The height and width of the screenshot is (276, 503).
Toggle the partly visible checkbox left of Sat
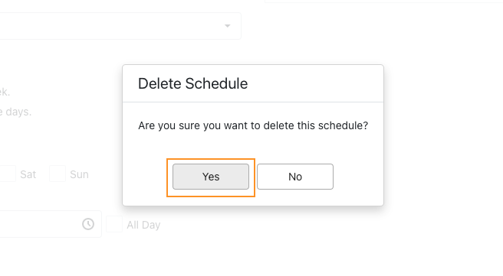click(8, 174)
